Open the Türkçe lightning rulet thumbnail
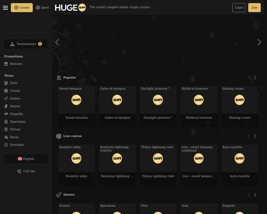The height and width of the screenshot is (214, 267). (x=158, y=158)
